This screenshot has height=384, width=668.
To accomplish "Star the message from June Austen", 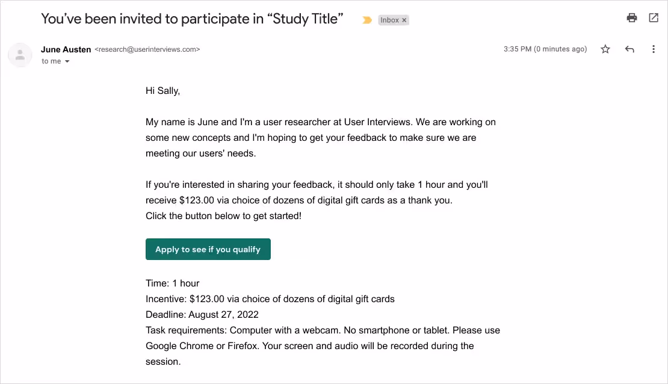I will [605, 49].
